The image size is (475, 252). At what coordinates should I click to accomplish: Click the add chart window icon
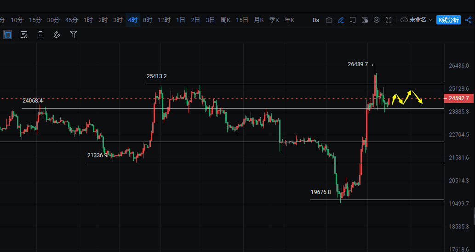tap(353, 20)
